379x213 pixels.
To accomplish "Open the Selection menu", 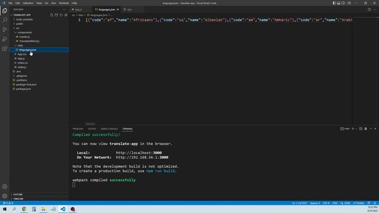I will pos(28,3).
